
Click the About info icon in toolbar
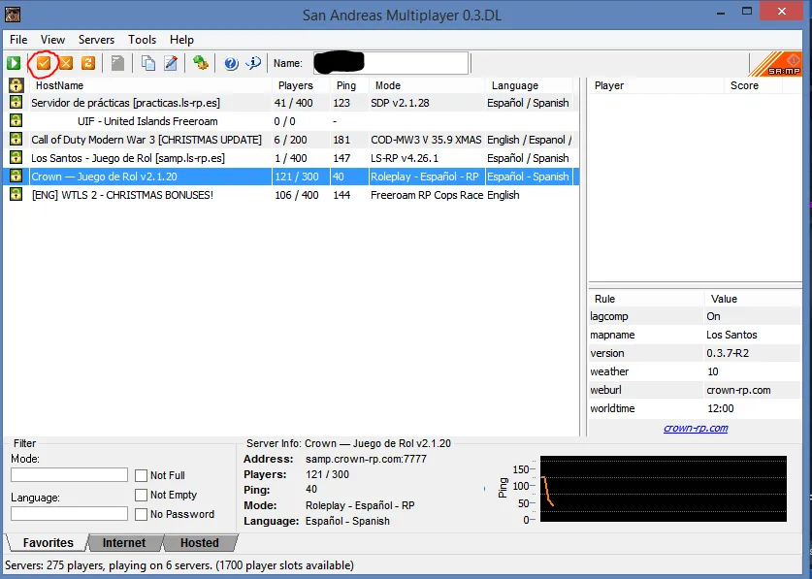[x=254, y=63]
